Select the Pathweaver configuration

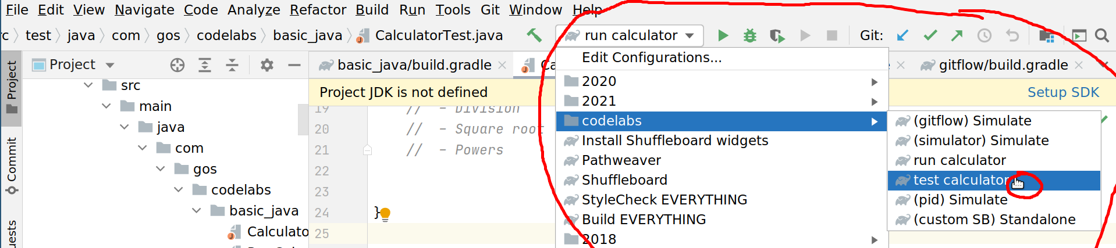tap(722, 160)
